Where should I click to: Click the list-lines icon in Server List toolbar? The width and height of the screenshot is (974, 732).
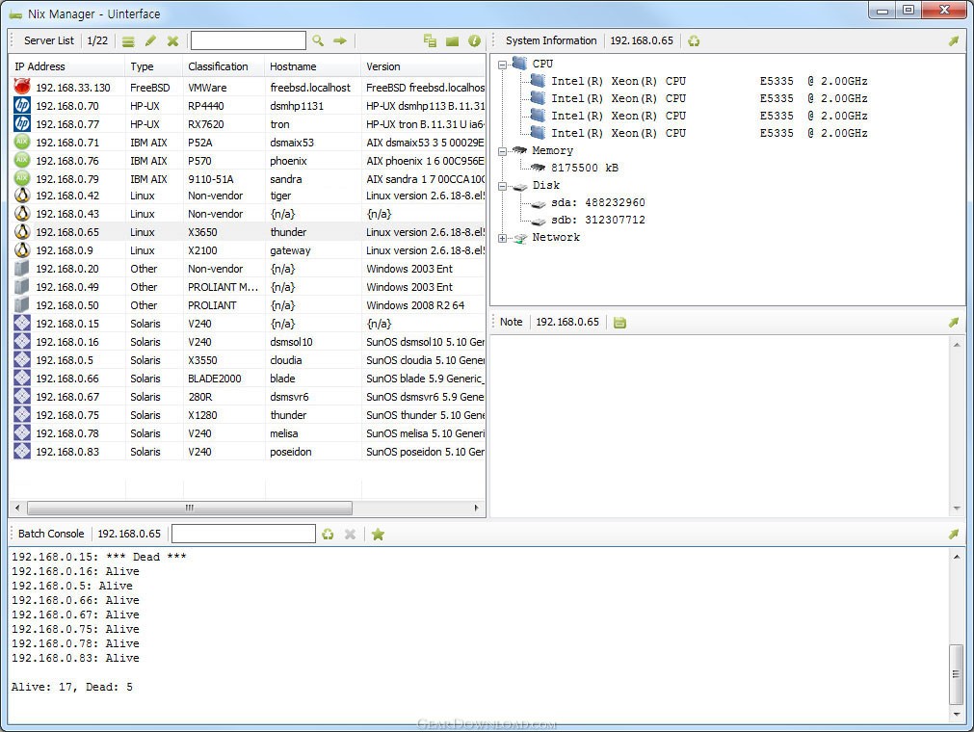point(128,41)
